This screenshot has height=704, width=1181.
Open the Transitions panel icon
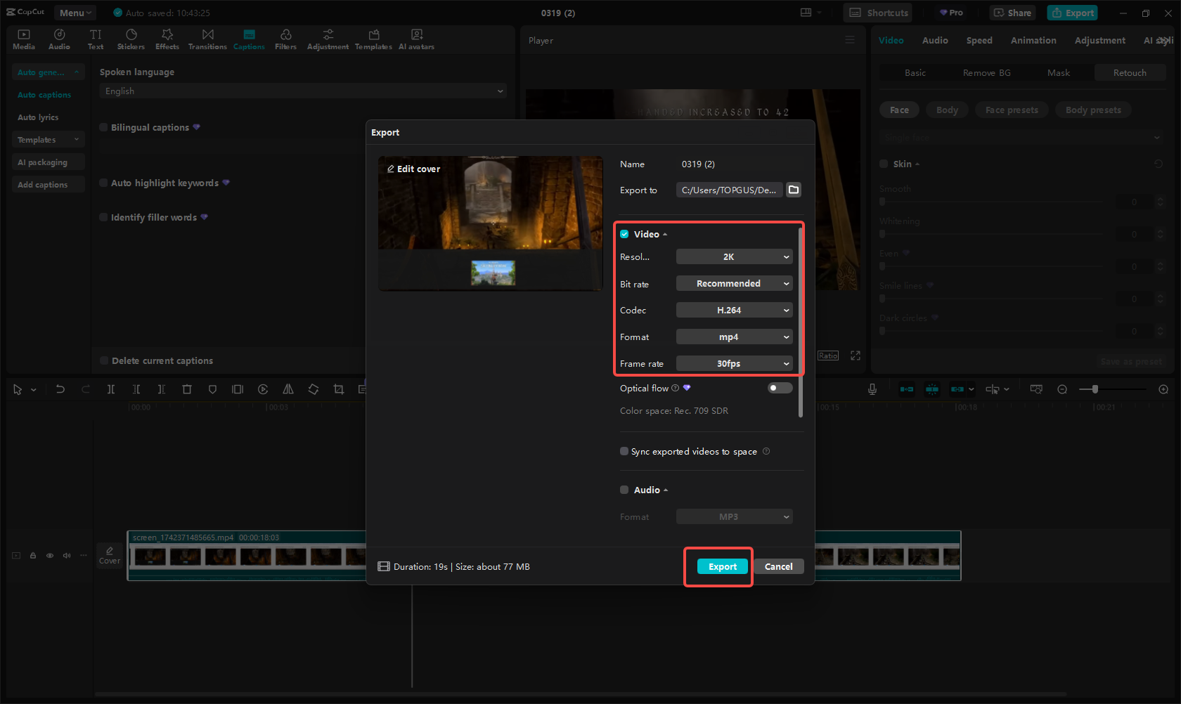207,39
